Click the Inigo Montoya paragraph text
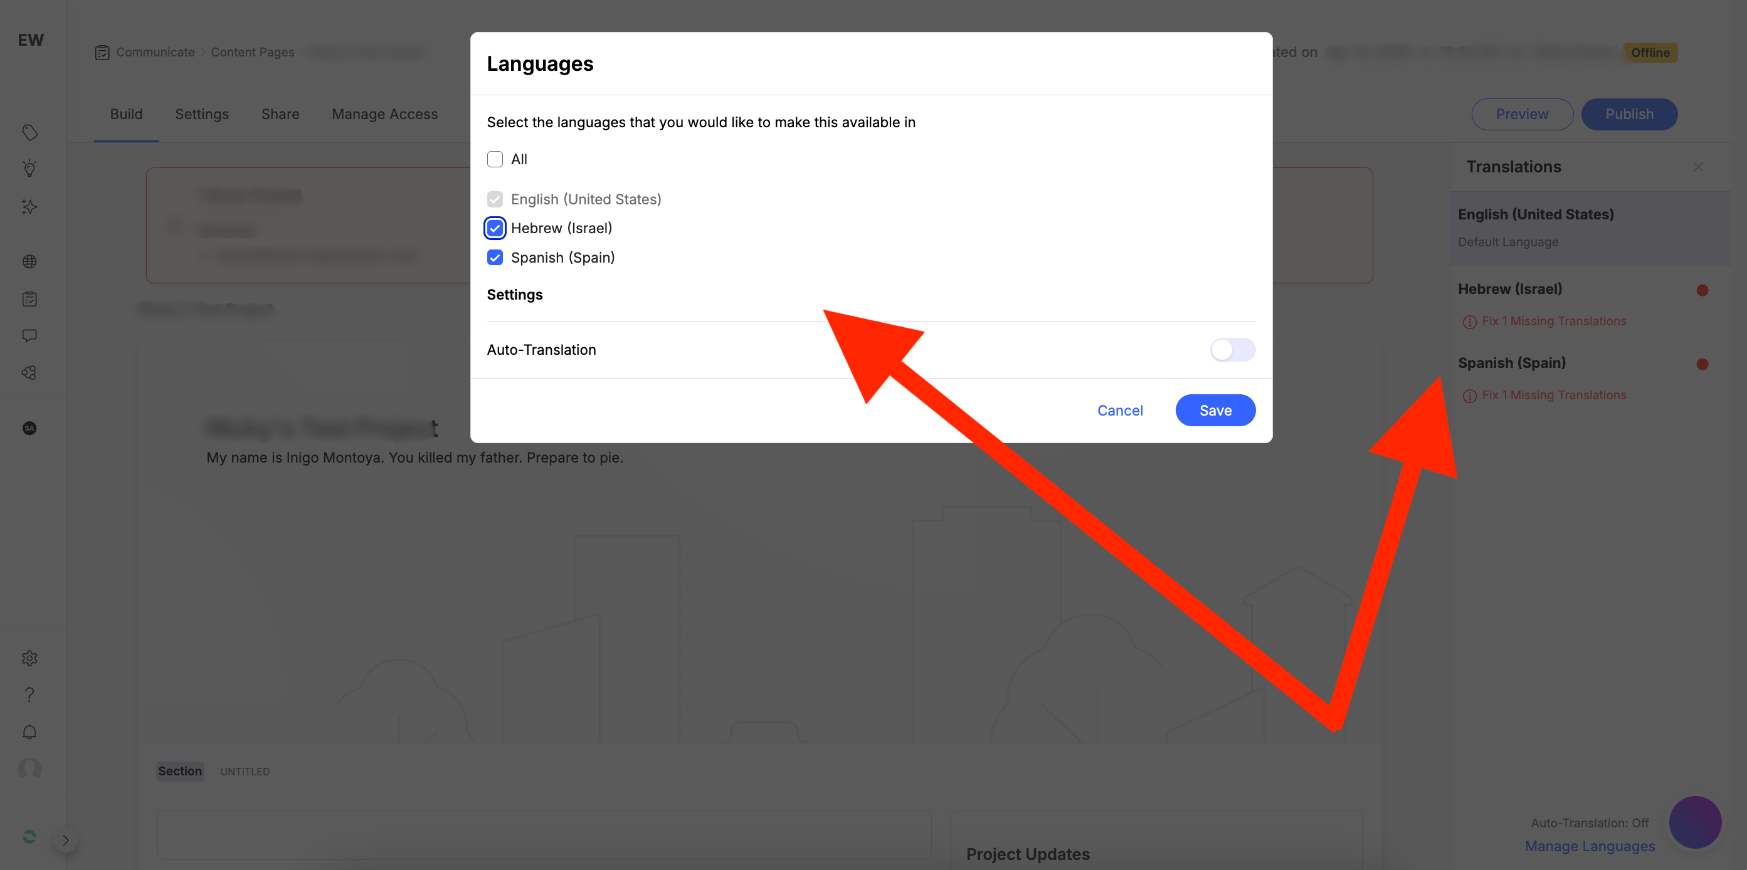The height and width of the screenshot is (870, 1747). click(x=414, y=457)
